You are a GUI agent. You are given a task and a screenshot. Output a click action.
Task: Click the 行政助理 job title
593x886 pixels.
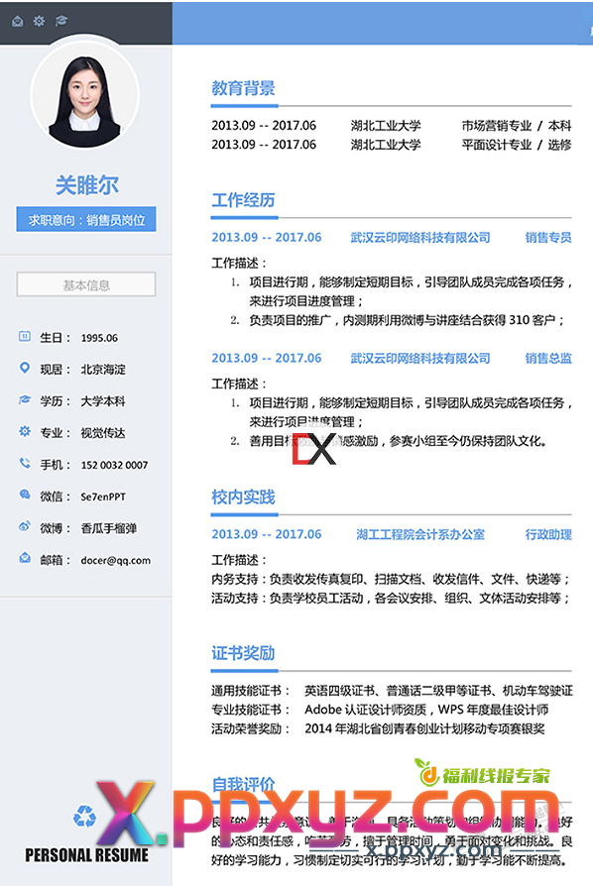[x=548, y=534]
